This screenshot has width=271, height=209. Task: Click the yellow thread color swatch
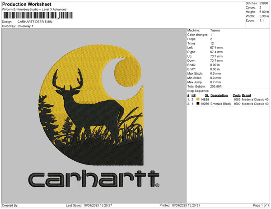coord(198,99)
